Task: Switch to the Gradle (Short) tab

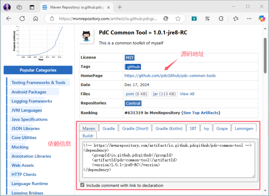Action: [135, 128]
